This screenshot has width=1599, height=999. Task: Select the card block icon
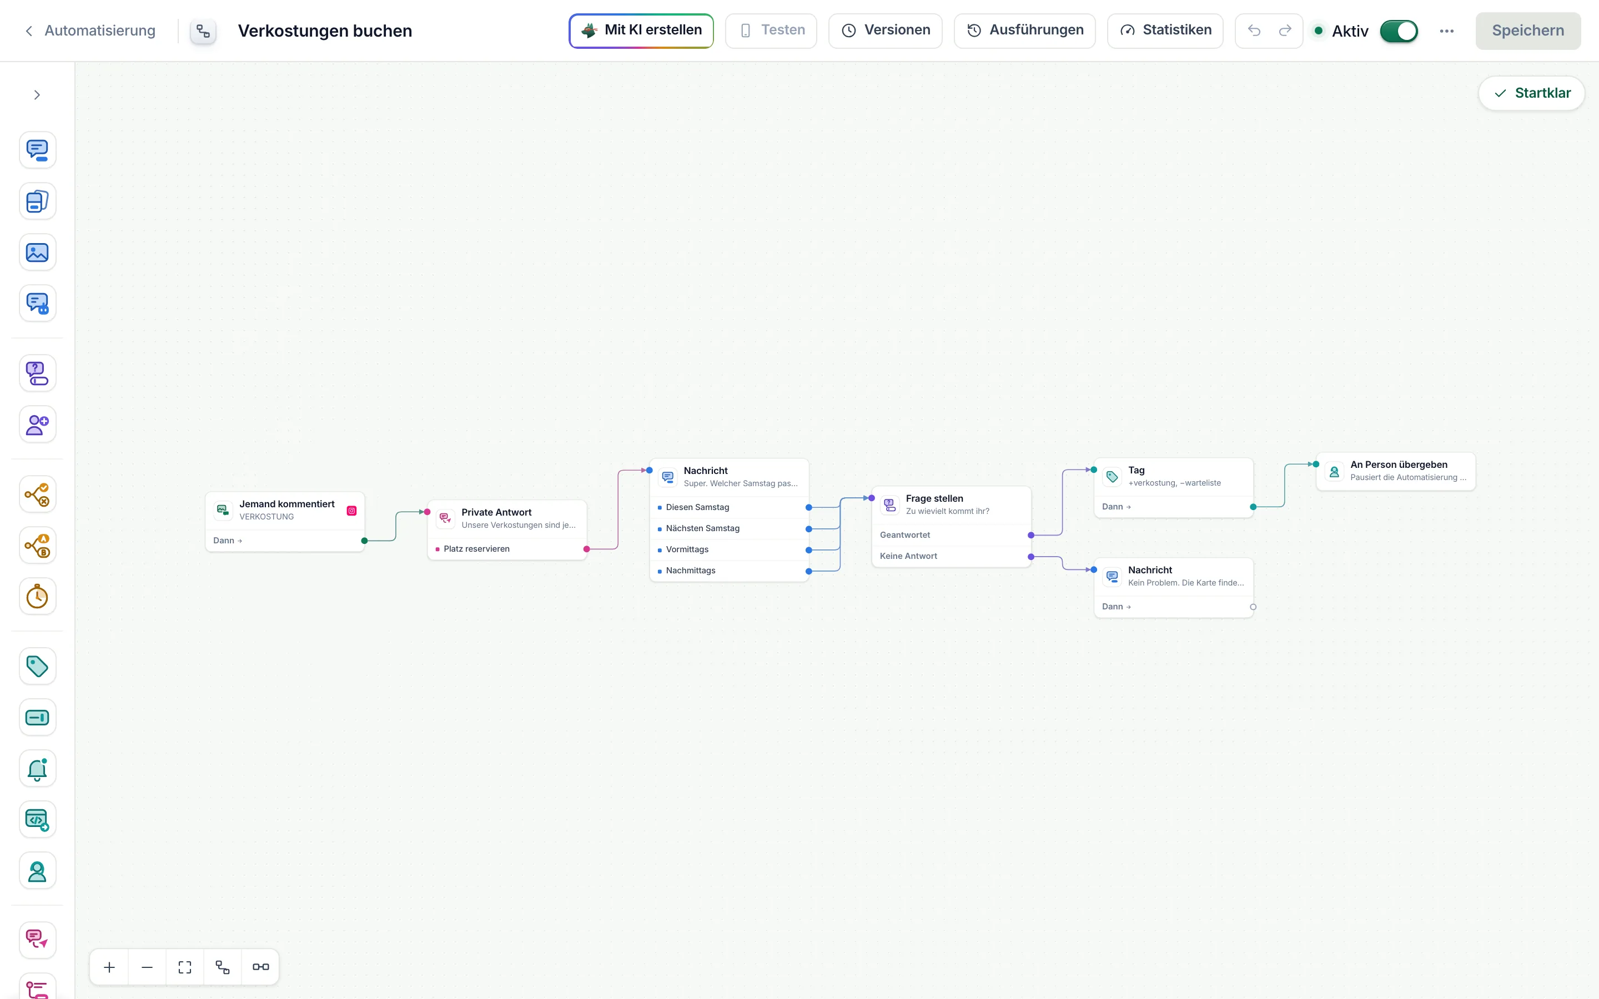37,201
